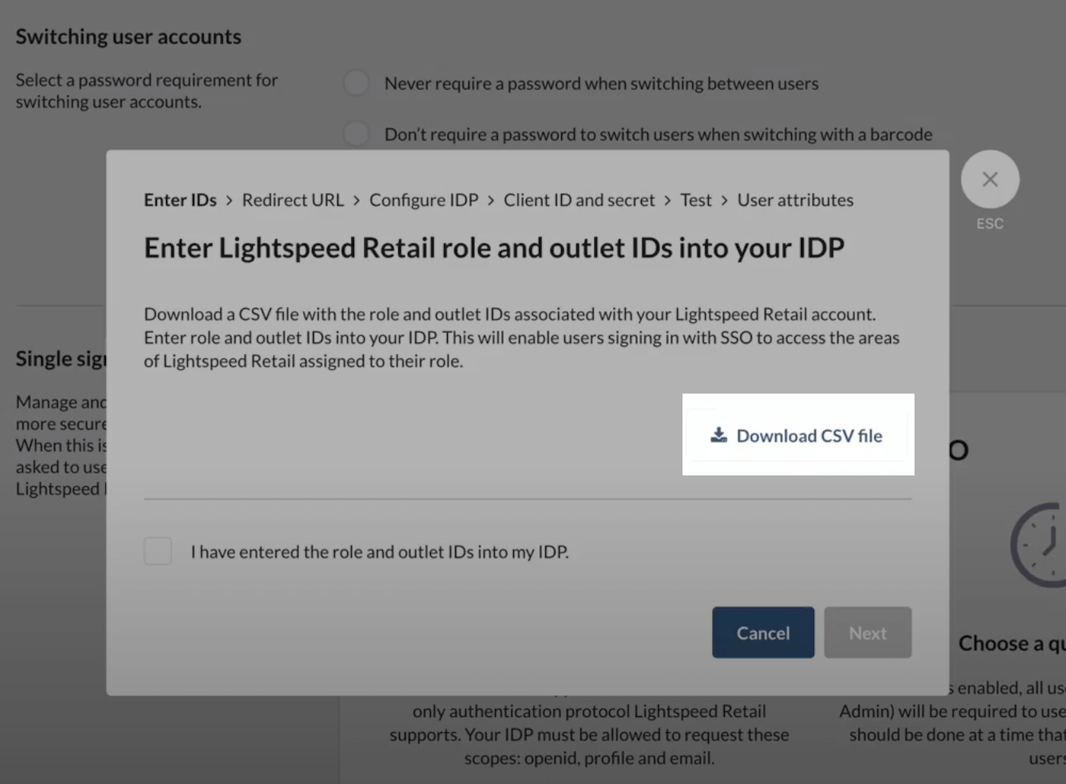
Task: Check 'I have entered the role and outlet IDs'
Action: tap(158, 551)
